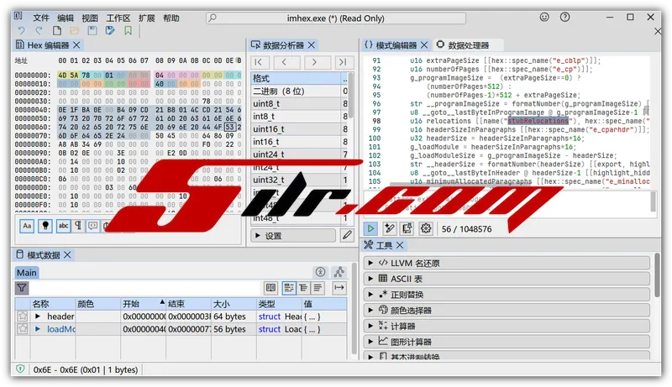
Task: Open the 扩展 menu
Action: coord(146,18)
